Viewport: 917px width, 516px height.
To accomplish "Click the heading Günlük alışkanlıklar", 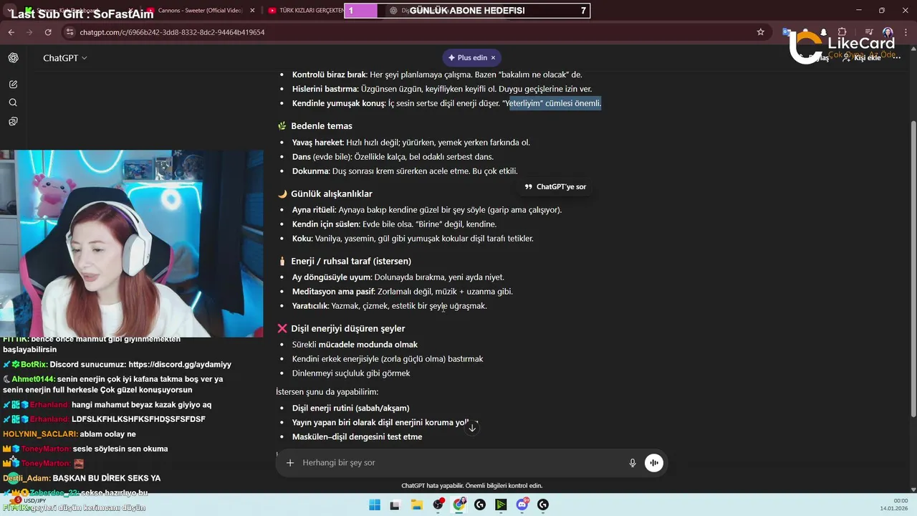I will pos(331,194).
